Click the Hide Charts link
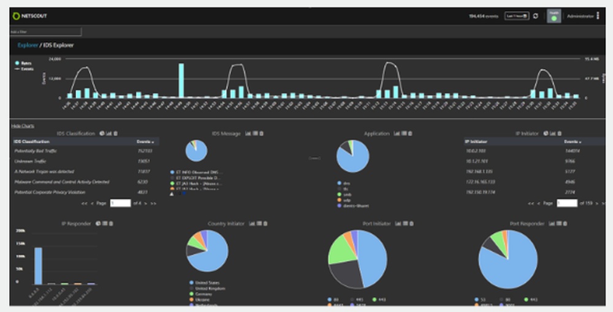This screenshot has height=312, width=613. 23,126
